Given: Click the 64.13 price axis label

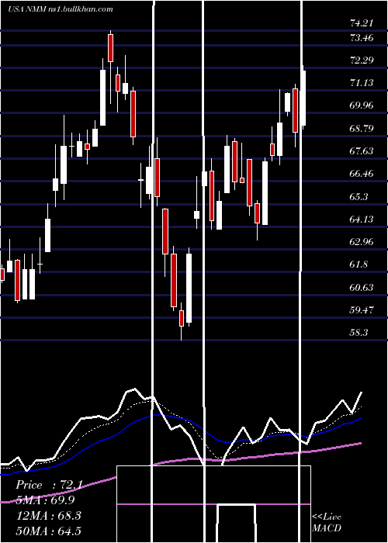Looking at the screenshot, I should 362,219.
